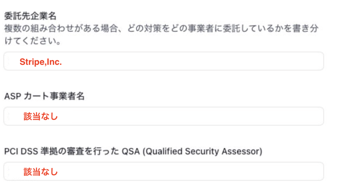The image size is (340, 191).
Task: Click the ASP カート事業者名 label
Action: click(44, 96)
